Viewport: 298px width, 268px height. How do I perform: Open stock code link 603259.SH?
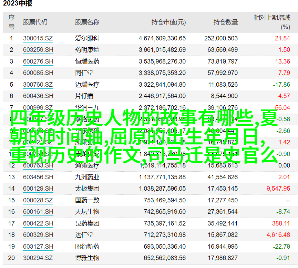click(x=38, y=50)
